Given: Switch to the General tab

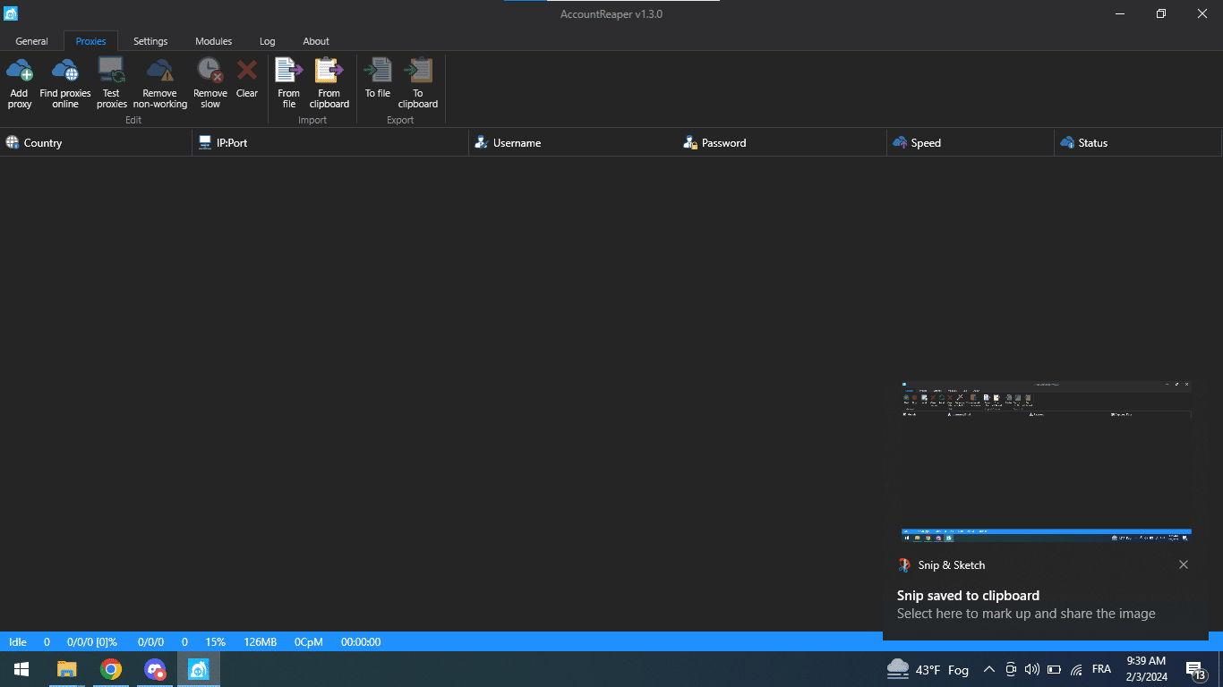Looking at the screenshot, I should click(x=32, y=41).
